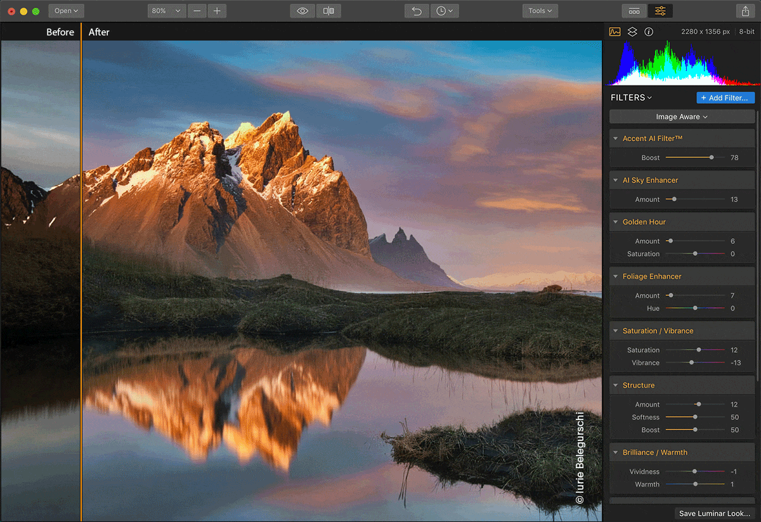Open the Tools menu
Screen dimensions: 761x522
[x=540, y=10]
